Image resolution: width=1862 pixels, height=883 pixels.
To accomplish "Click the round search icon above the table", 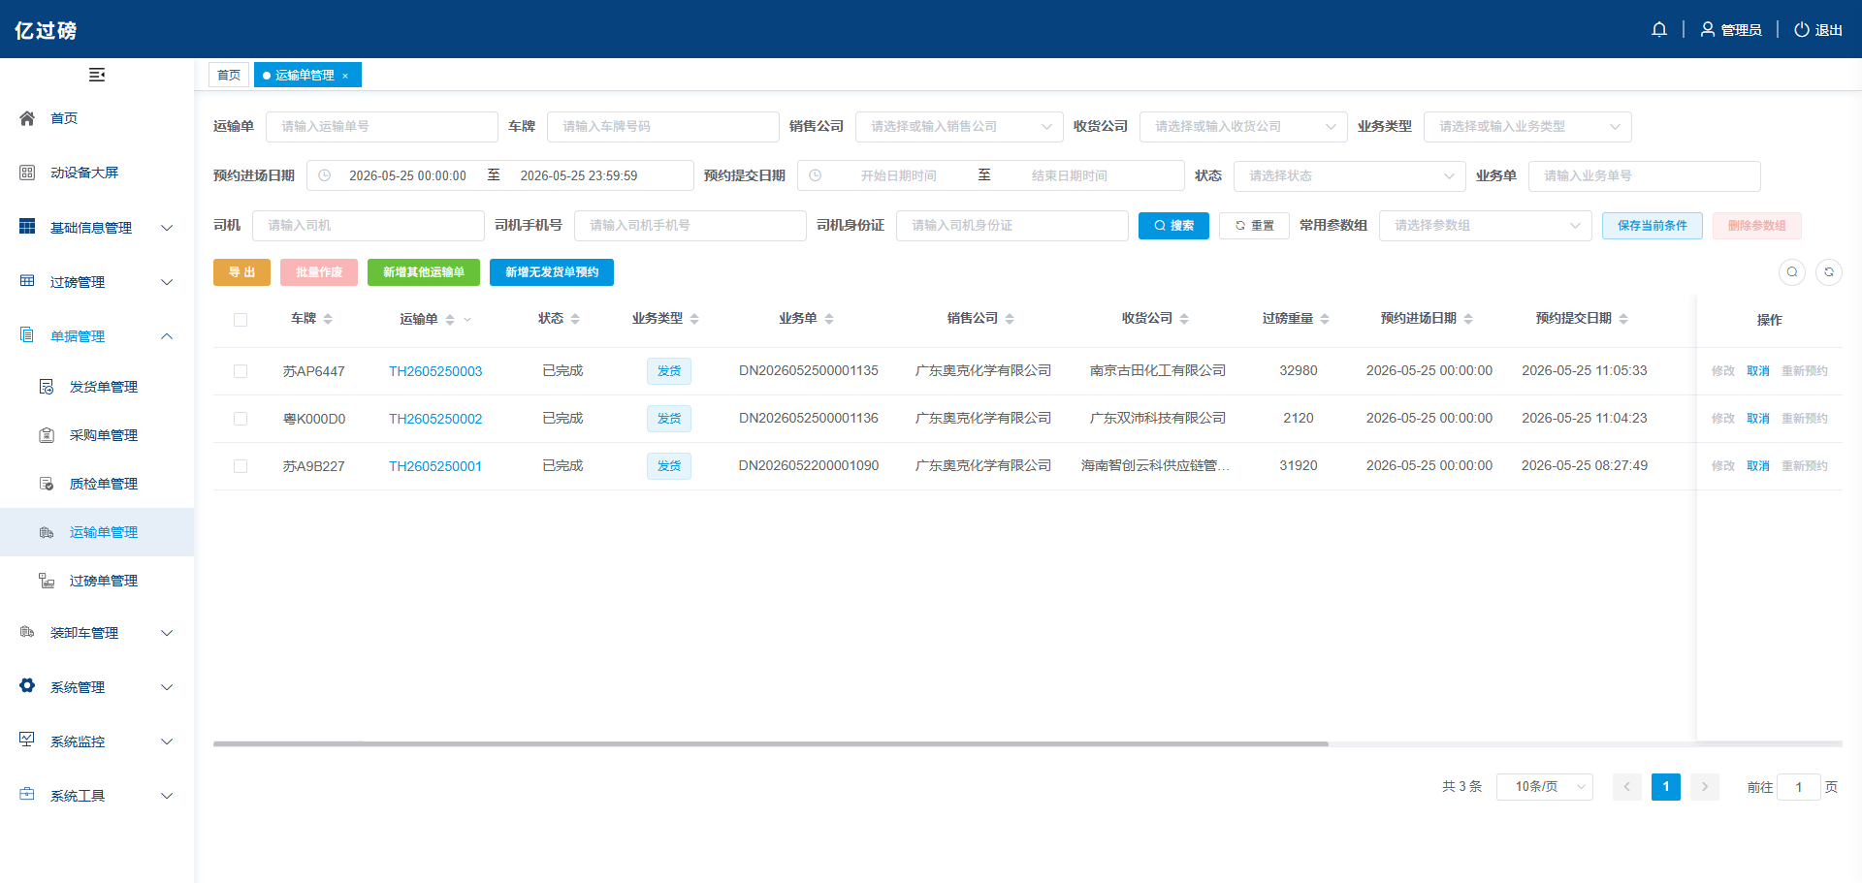I will pos(1792,272).
